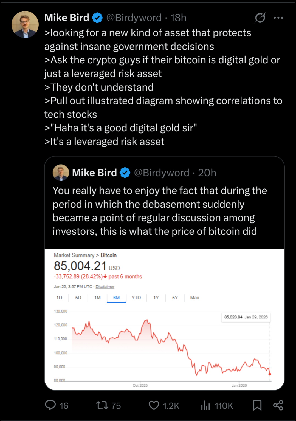Viewport: 296px width, 421px height.
Task: Click the reply comment icon
Action: [x=50, y=405]
